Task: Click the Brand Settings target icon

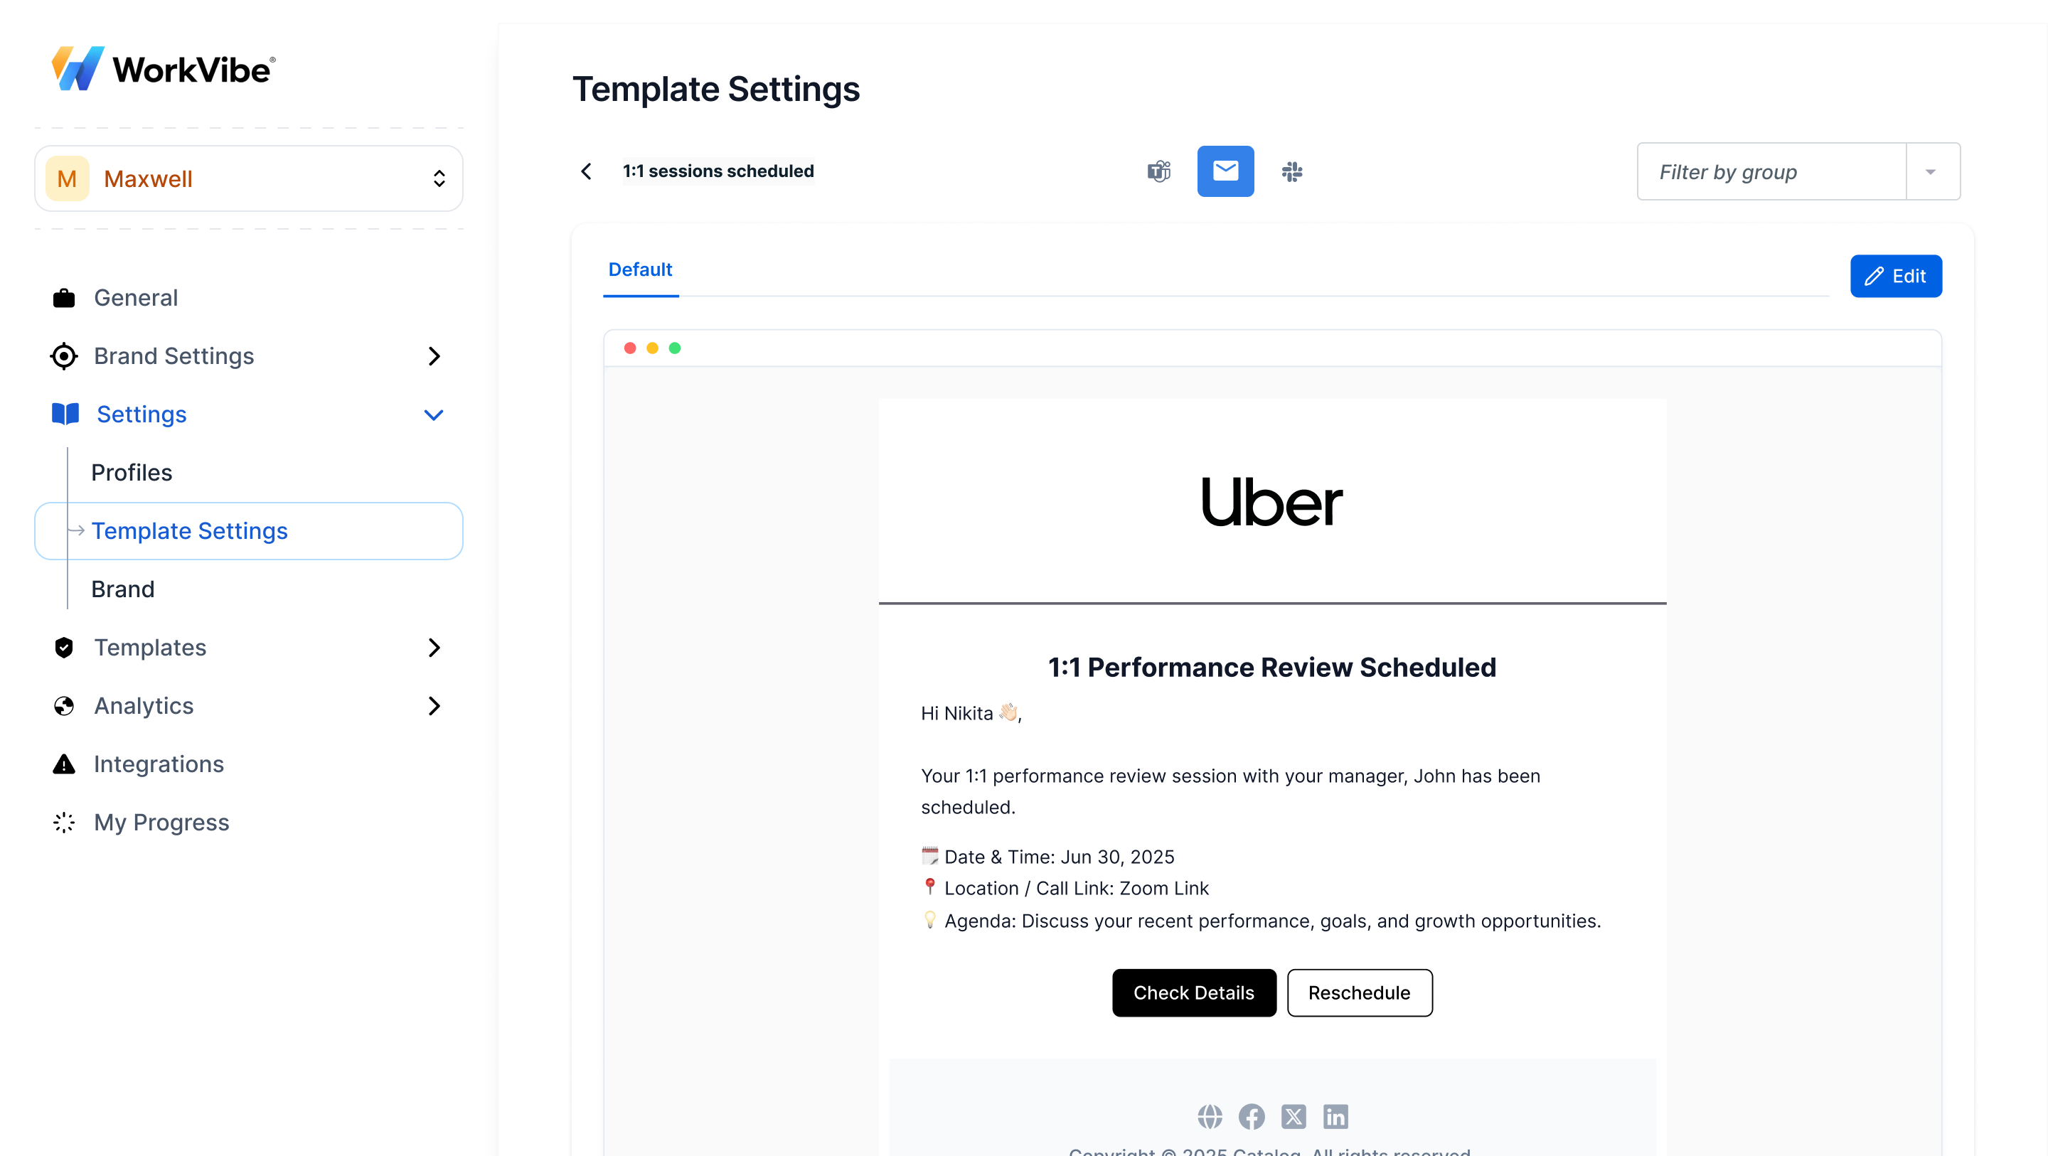Action: pos(63,356)
